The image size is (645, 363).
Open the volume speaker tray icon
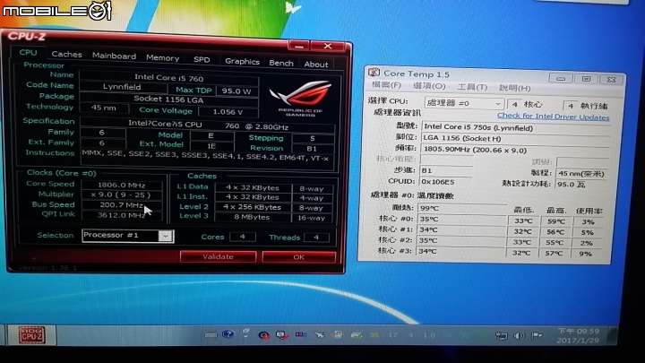(x=519, y=336)
